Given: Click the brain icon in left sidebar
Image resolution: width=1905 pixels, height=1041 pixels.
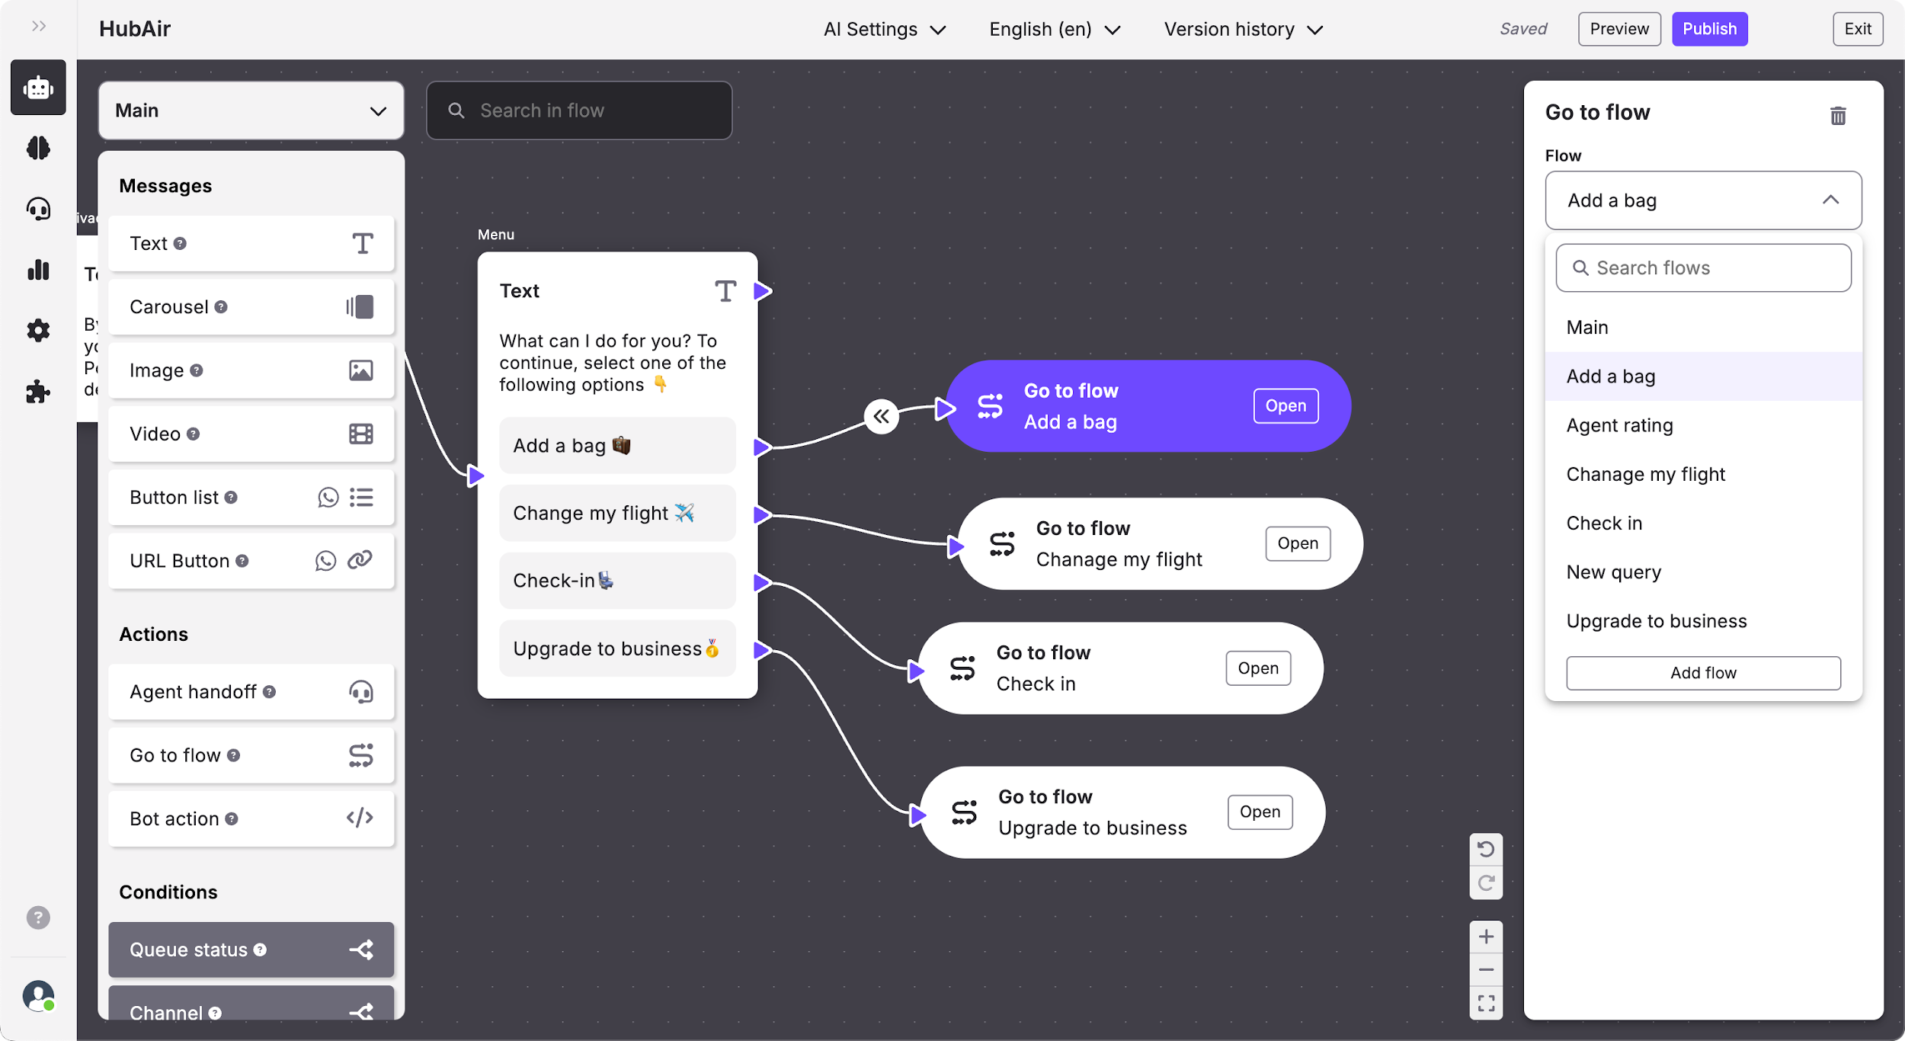Looking at the screenshot, I should pos(38,148).
